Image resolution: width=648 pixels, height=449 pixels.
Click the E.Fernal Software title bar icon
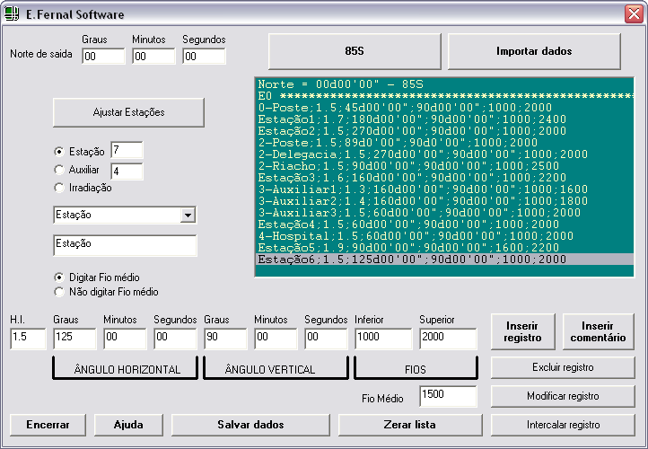(x=13, y=13)
